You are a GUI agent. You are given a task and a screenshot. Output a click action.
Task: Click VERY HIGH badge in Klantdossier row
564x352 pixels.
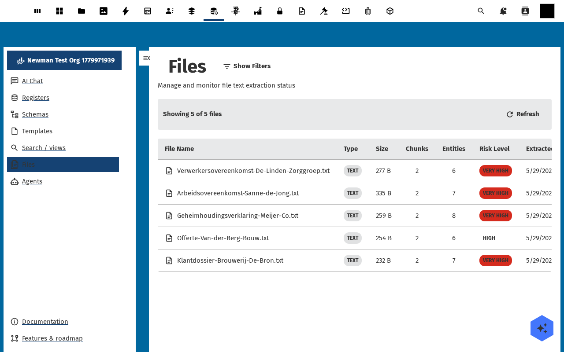pos(496,260)
